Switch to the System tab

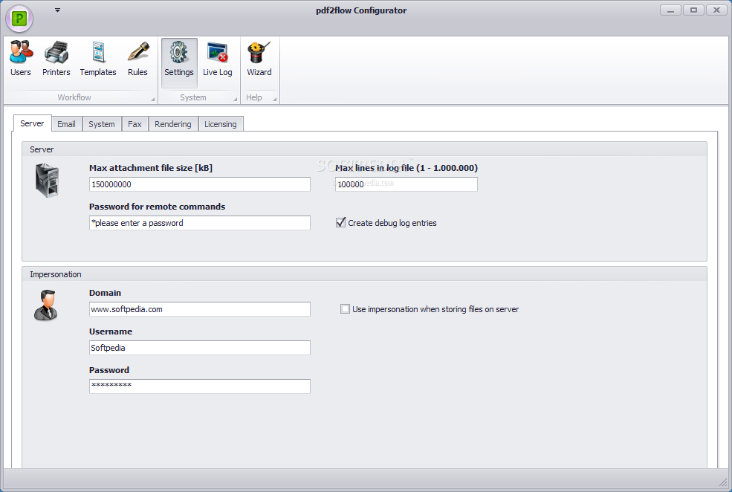click(x=102, y=124)
